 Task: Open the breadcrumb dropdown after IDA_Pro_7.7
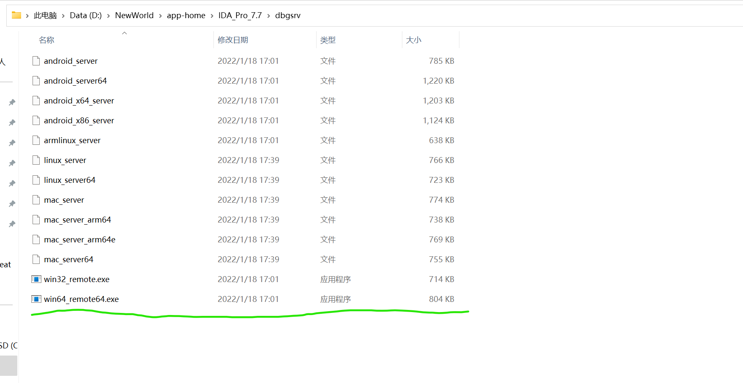[x=268, y=15]
